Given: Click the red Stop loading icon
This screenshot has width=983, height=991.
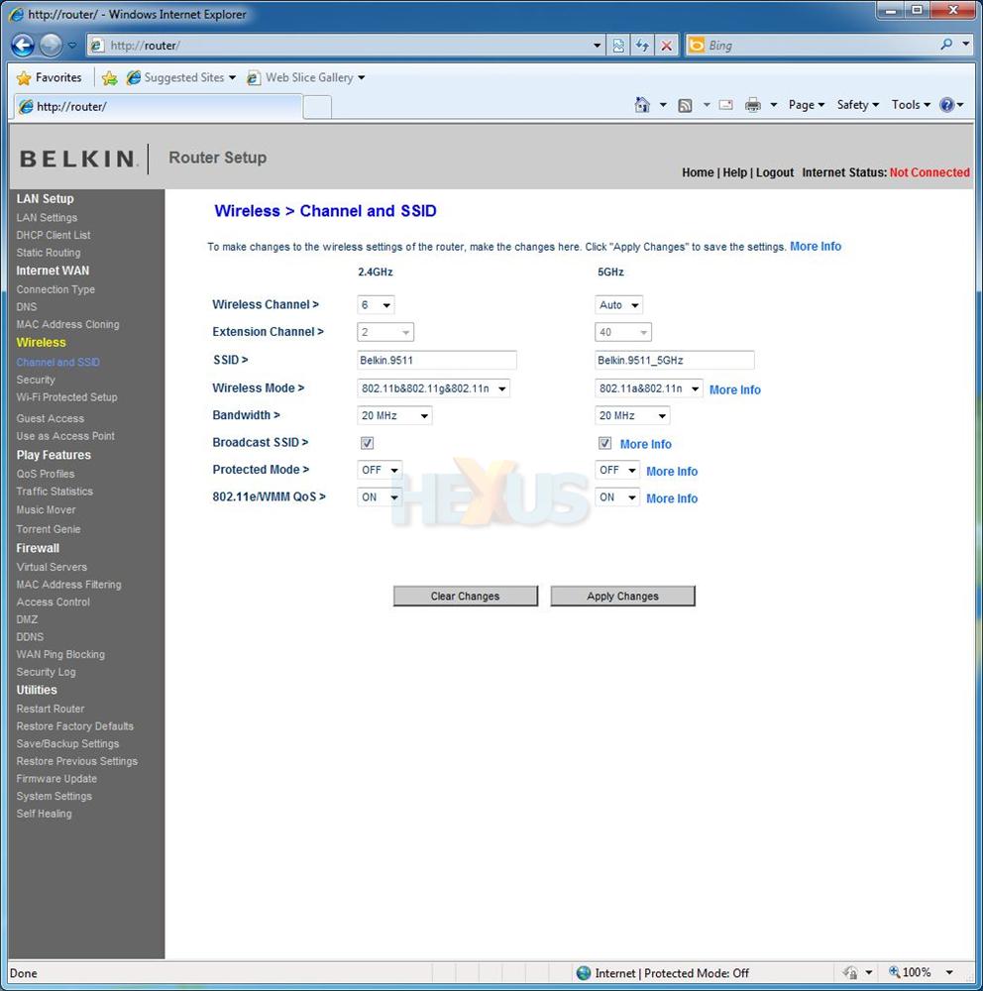Looking at the screenshot, I should coord(666,45).
